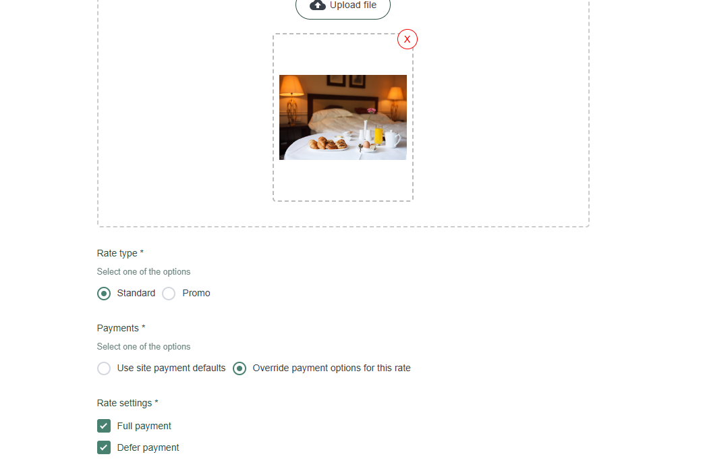
Task: Uncheck the Full payment checkbox
Action: (104, 426)
